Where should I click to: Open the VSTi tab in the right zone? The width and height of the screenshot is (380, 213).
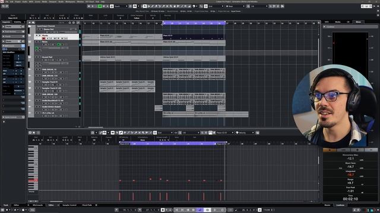(327, 22)
